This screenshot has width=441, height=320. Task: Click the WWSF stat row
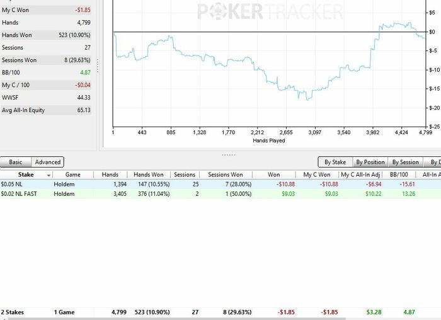(46, 98)
